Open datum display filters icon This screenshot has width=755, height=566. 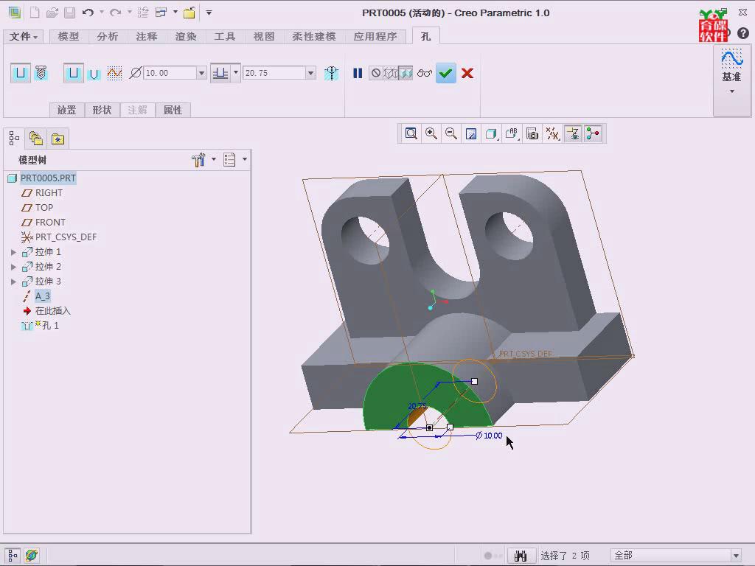[x=552, y=134]
